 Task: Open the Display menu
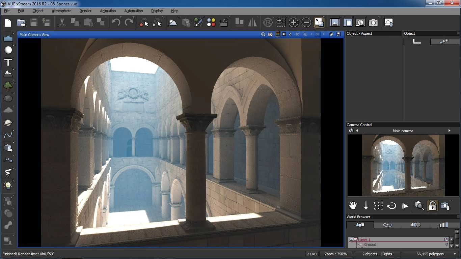click(x=157, y=11)
